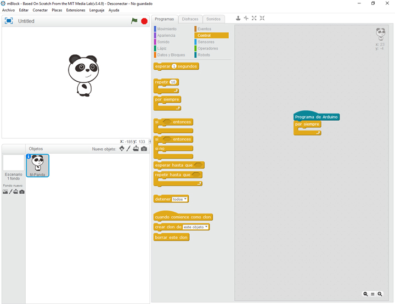Viewport: 395px width, 304px height.
Task: Switch to the Disfraces tab
Action: 190,19
